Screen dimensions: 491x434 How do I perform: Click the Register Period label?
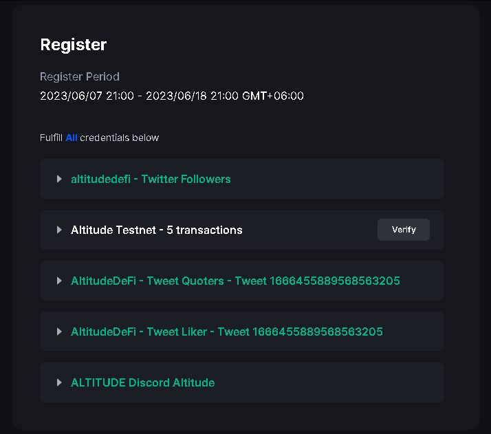coord(79,76)
